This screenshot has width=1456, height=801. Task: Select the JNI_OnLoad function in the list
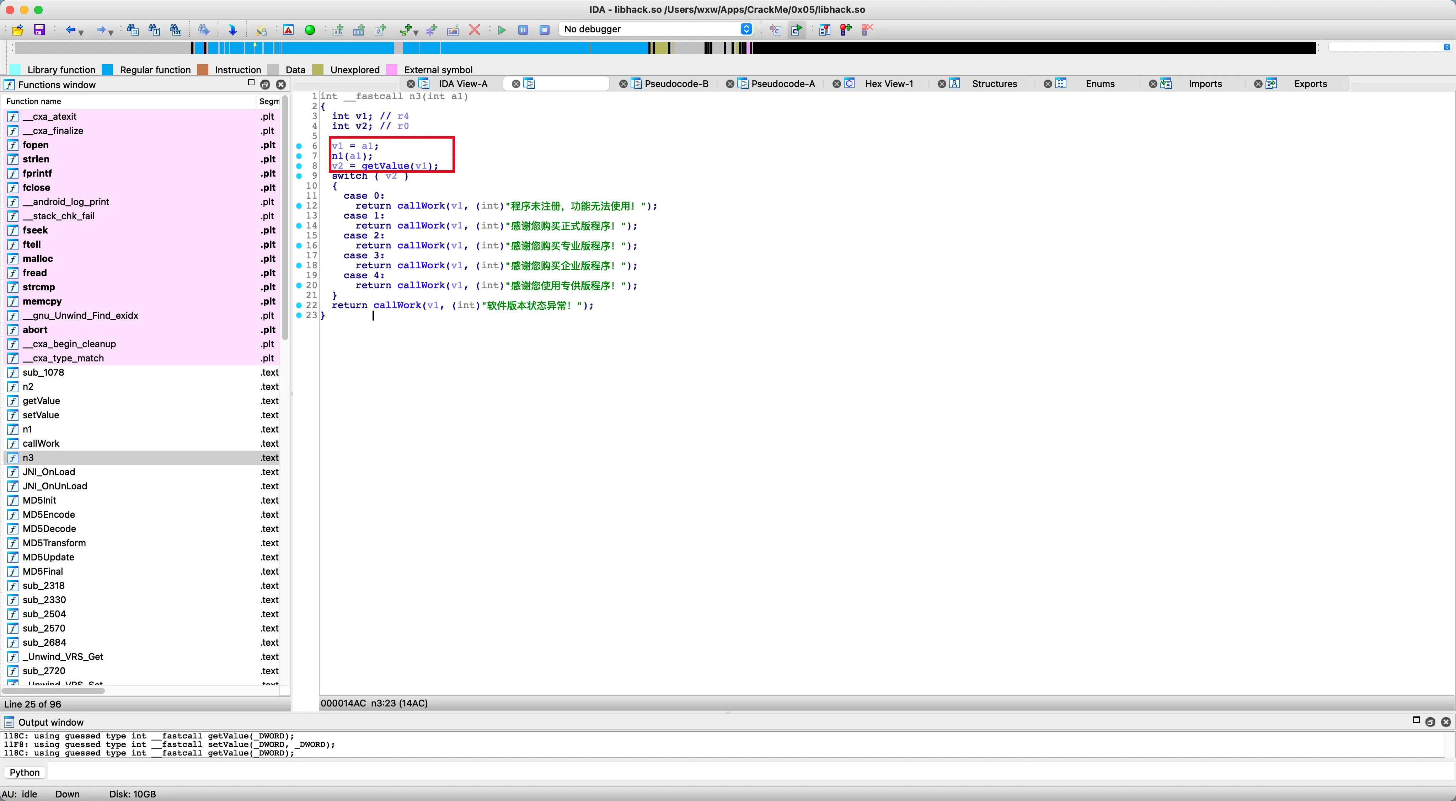(x=49, y=472)
